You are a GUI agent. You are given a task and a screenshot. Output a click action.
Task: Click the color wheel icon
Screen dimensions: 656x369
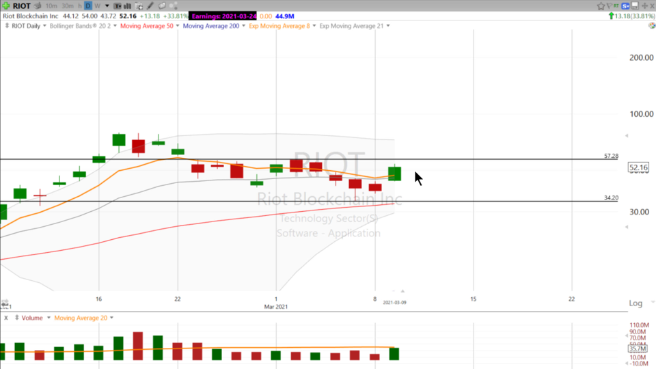pyautogui.click(x=652, y=25)
